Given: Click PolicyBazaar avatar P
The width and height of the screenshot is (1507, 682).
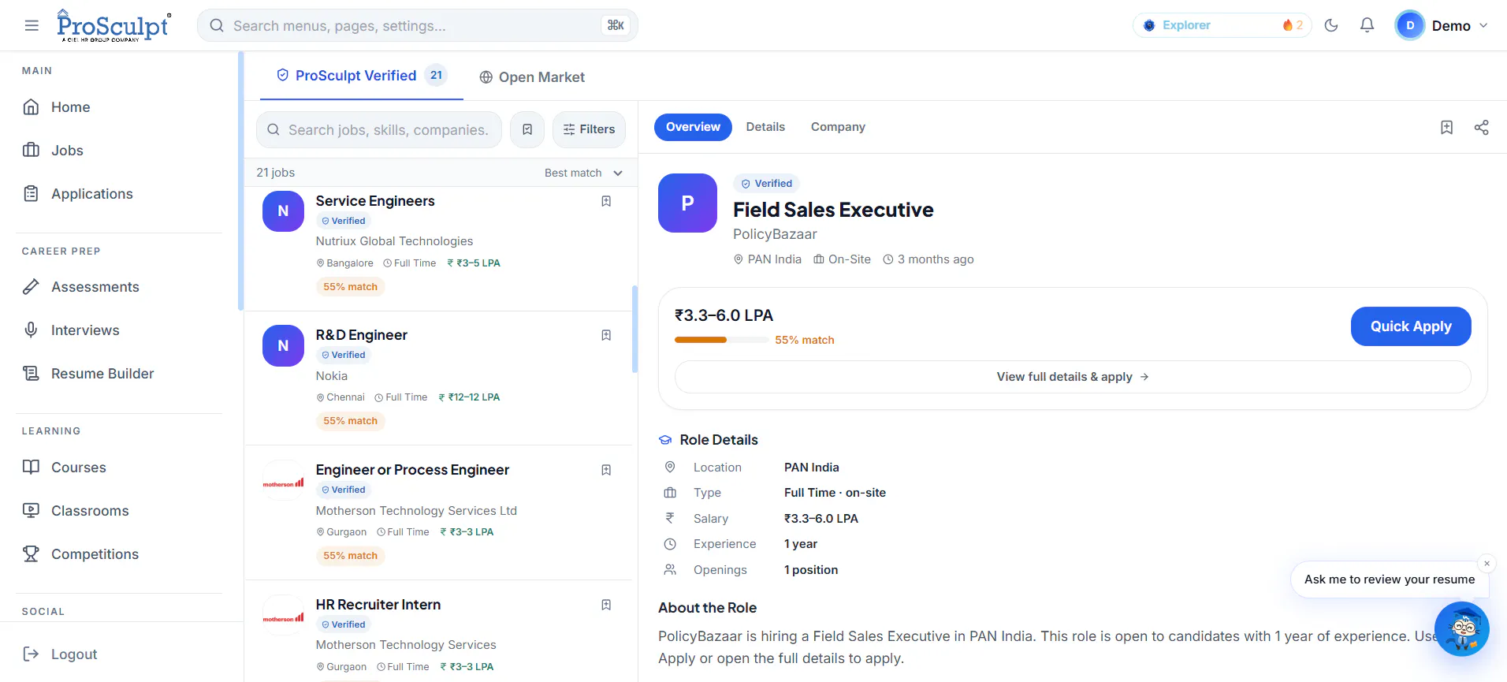Looking at the screenshot, I should click(x=687, y=203).
